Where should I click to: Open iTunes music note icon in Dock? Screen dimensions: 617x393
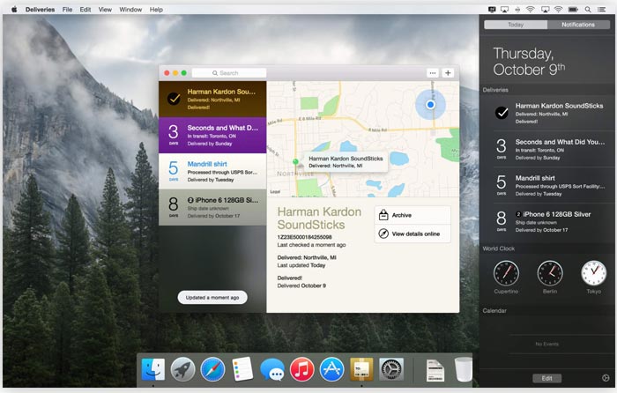tap(301, 369)
